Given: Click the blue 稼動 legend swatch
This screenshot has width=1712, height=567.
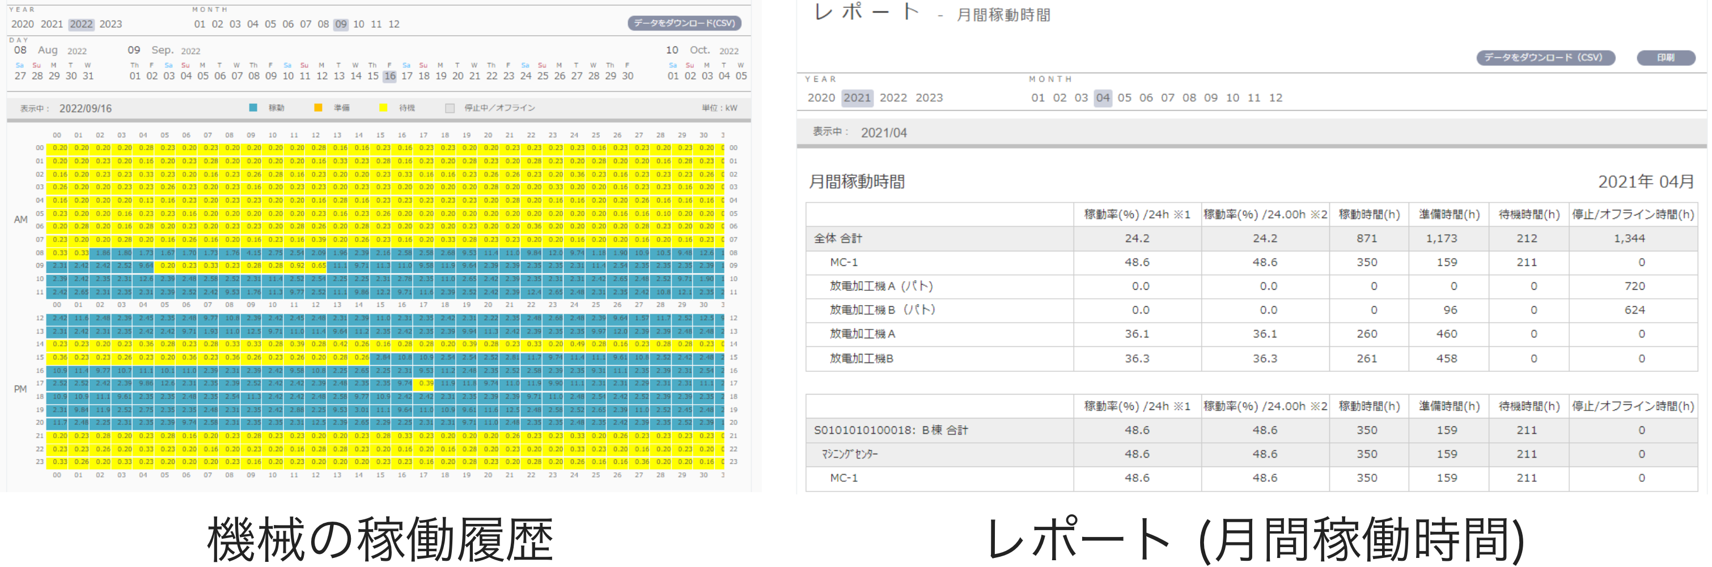Looking at the screenshot, I should pos(253,108).
